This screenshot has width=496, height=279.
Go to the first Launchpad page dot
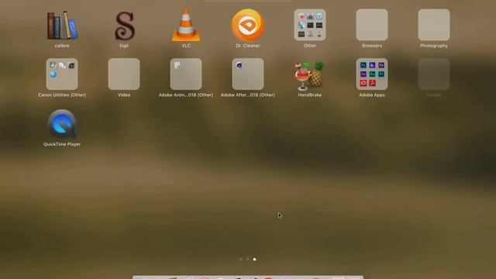[241, 260]
